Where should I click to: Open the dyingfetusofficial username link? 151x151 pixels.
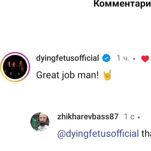(x=67, y=58)
